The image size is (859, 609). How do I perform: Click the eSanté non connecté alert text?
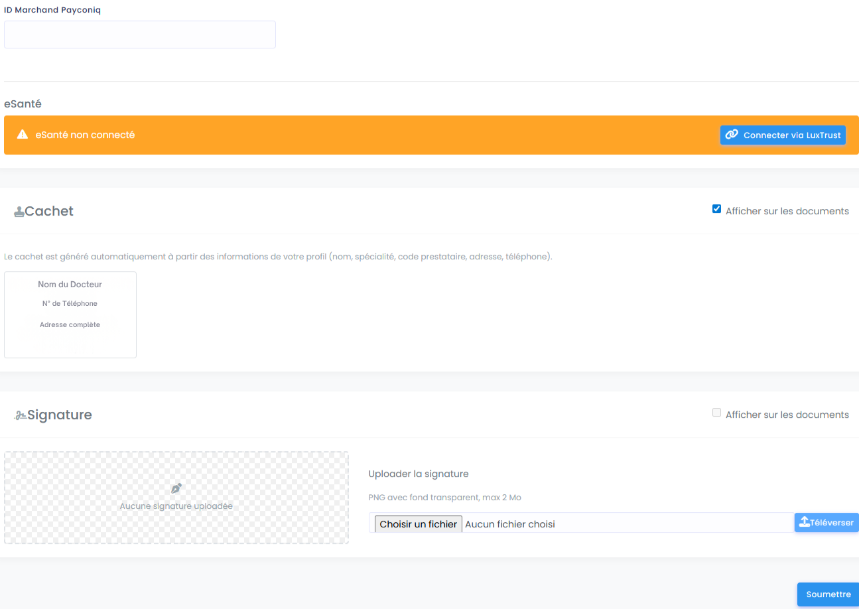point(85,135)
